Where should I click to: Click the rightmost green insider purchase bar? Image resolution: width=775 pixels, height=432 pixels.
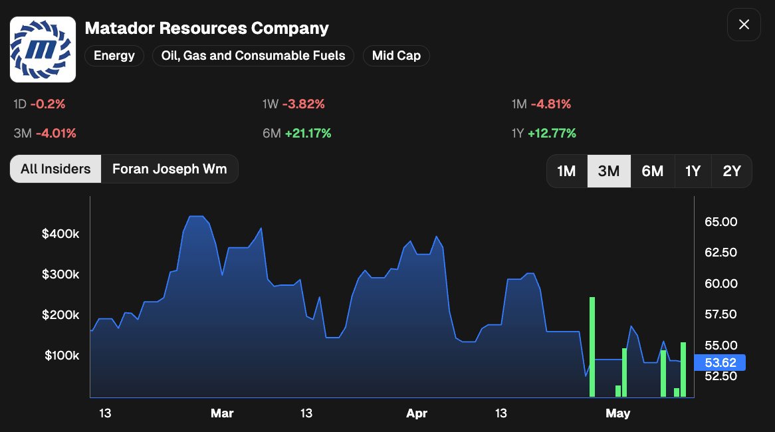683,370
